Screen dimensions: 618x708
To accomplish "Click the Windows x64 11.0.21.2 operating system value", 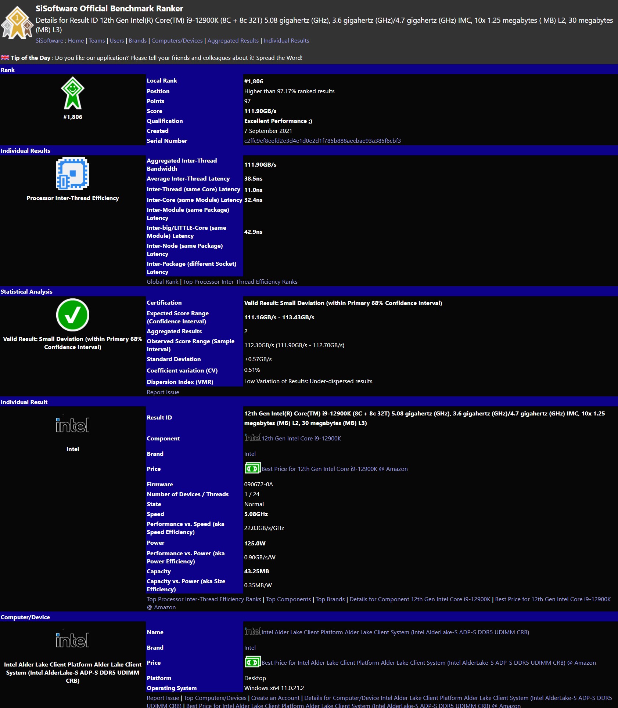I will (x=274, y=688).
